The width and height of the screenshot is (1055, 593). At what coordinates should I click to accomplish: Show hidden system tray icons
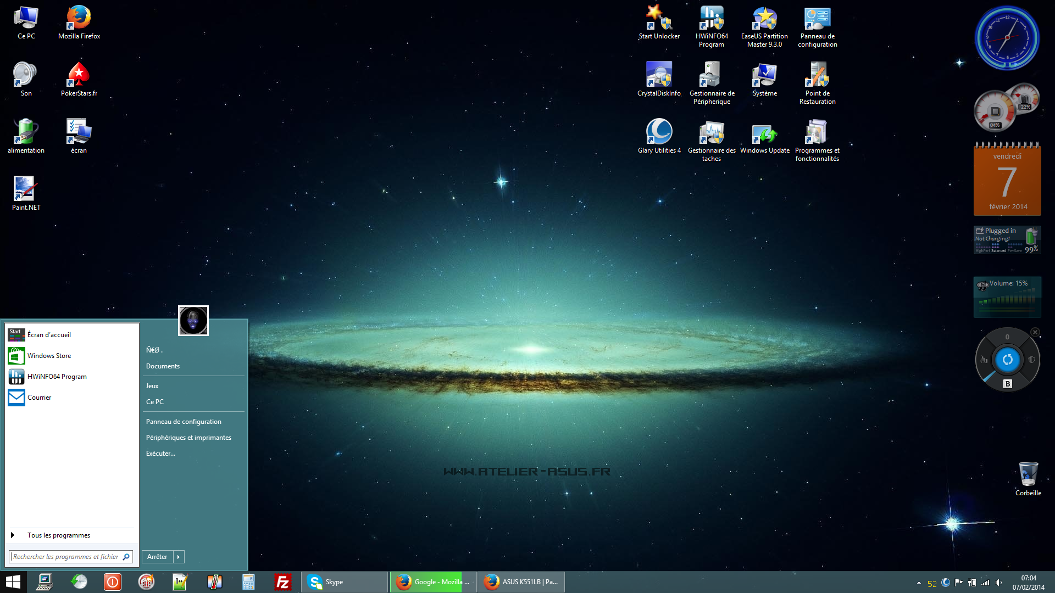[x=919, y=583]
